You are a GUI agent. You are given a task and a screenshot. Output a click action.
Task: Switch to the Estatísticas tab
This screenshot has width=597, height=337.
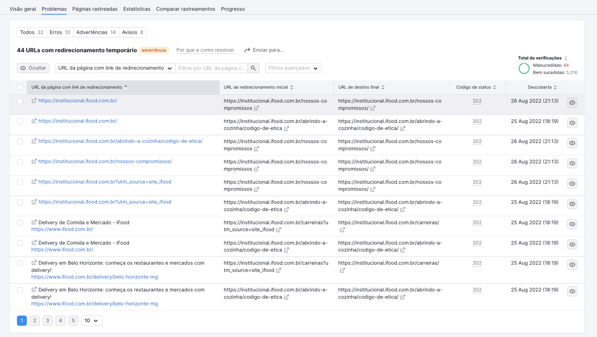click(x=137, y=9)
